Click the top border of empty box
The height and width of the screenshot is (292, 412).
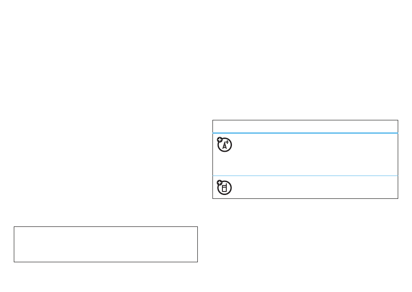pyautogui.click(x=106, y=227)
